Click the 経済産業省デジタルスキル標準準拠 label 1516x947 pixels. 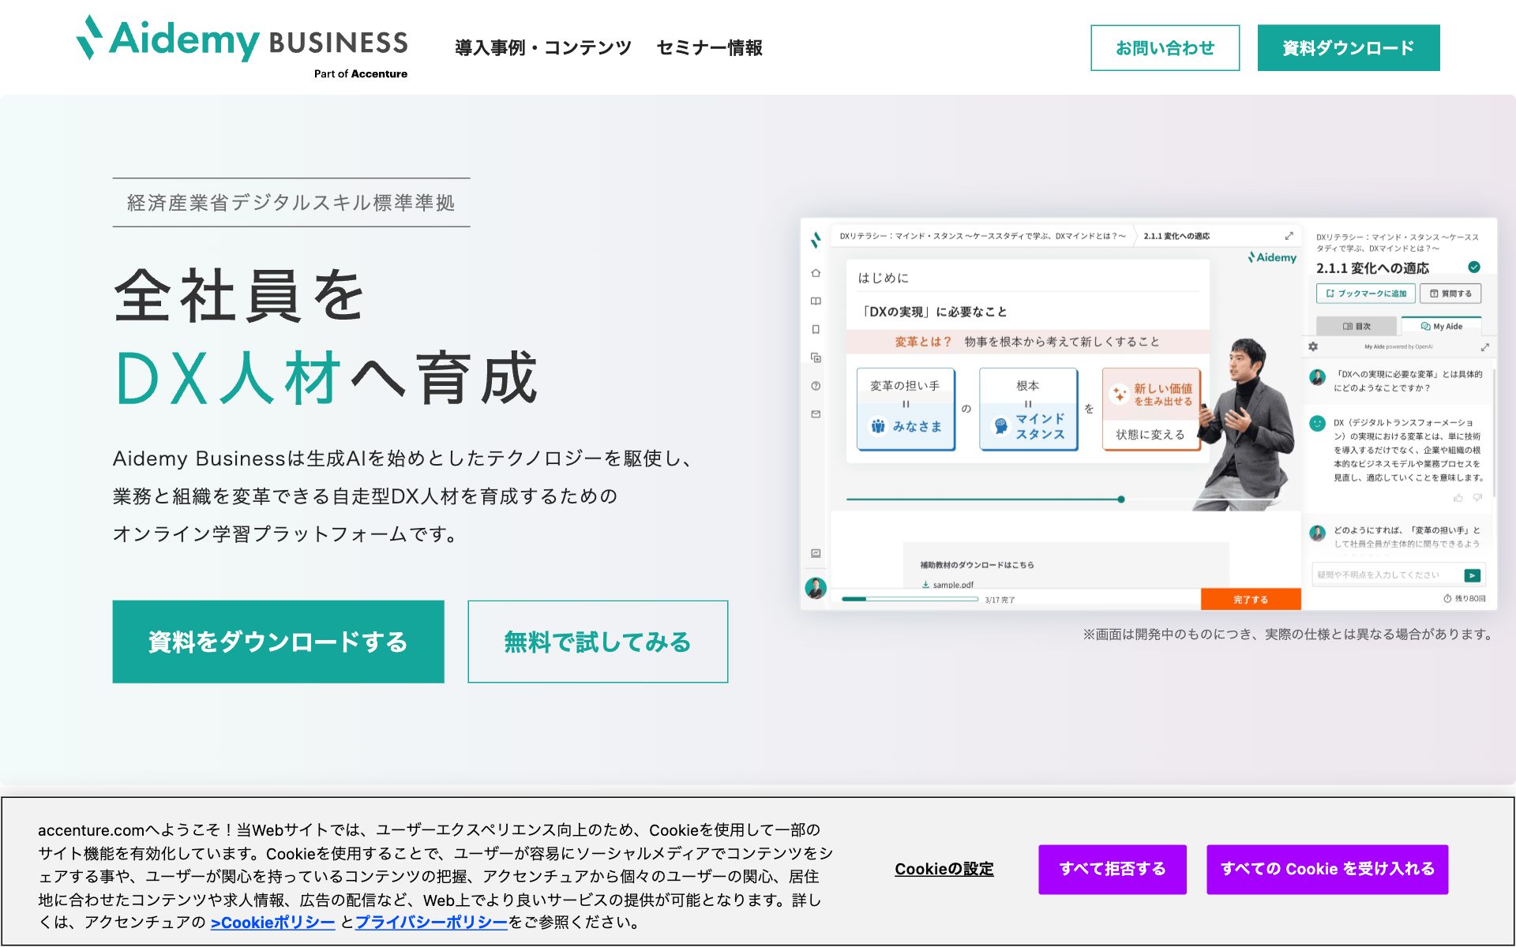pos(291,203)
